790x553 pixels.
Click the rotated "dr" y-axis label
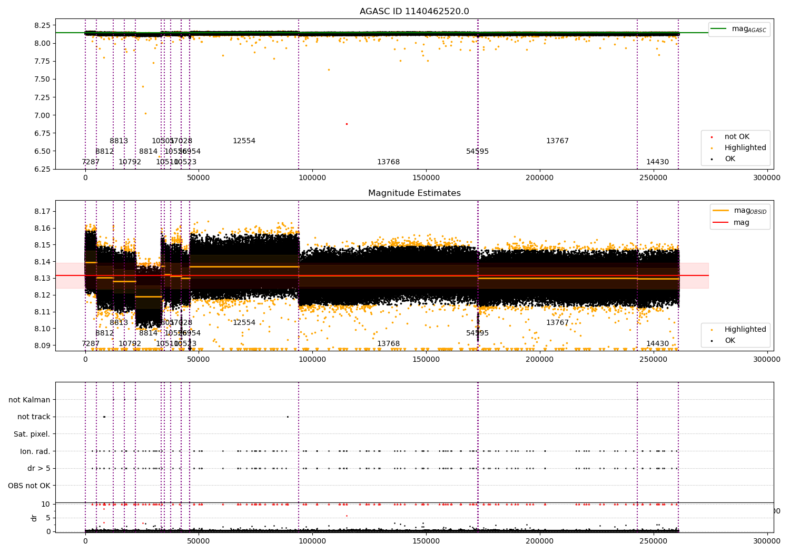[34, 518]
